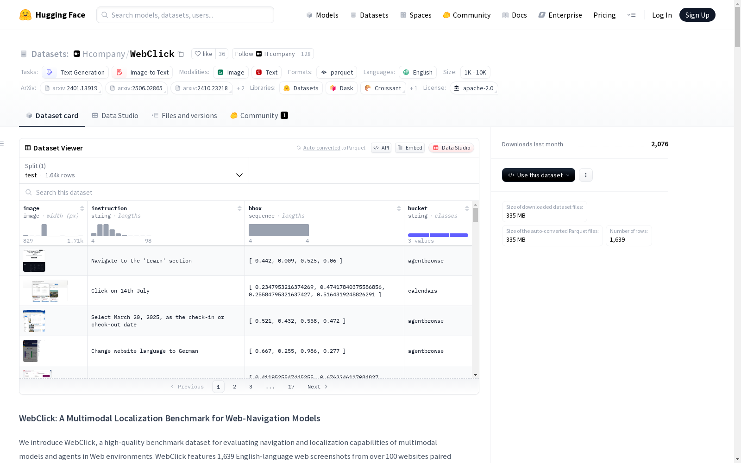This screenshot has height=463, width=741.
Task: Select the Dask library tag
Action: point(342,88)
